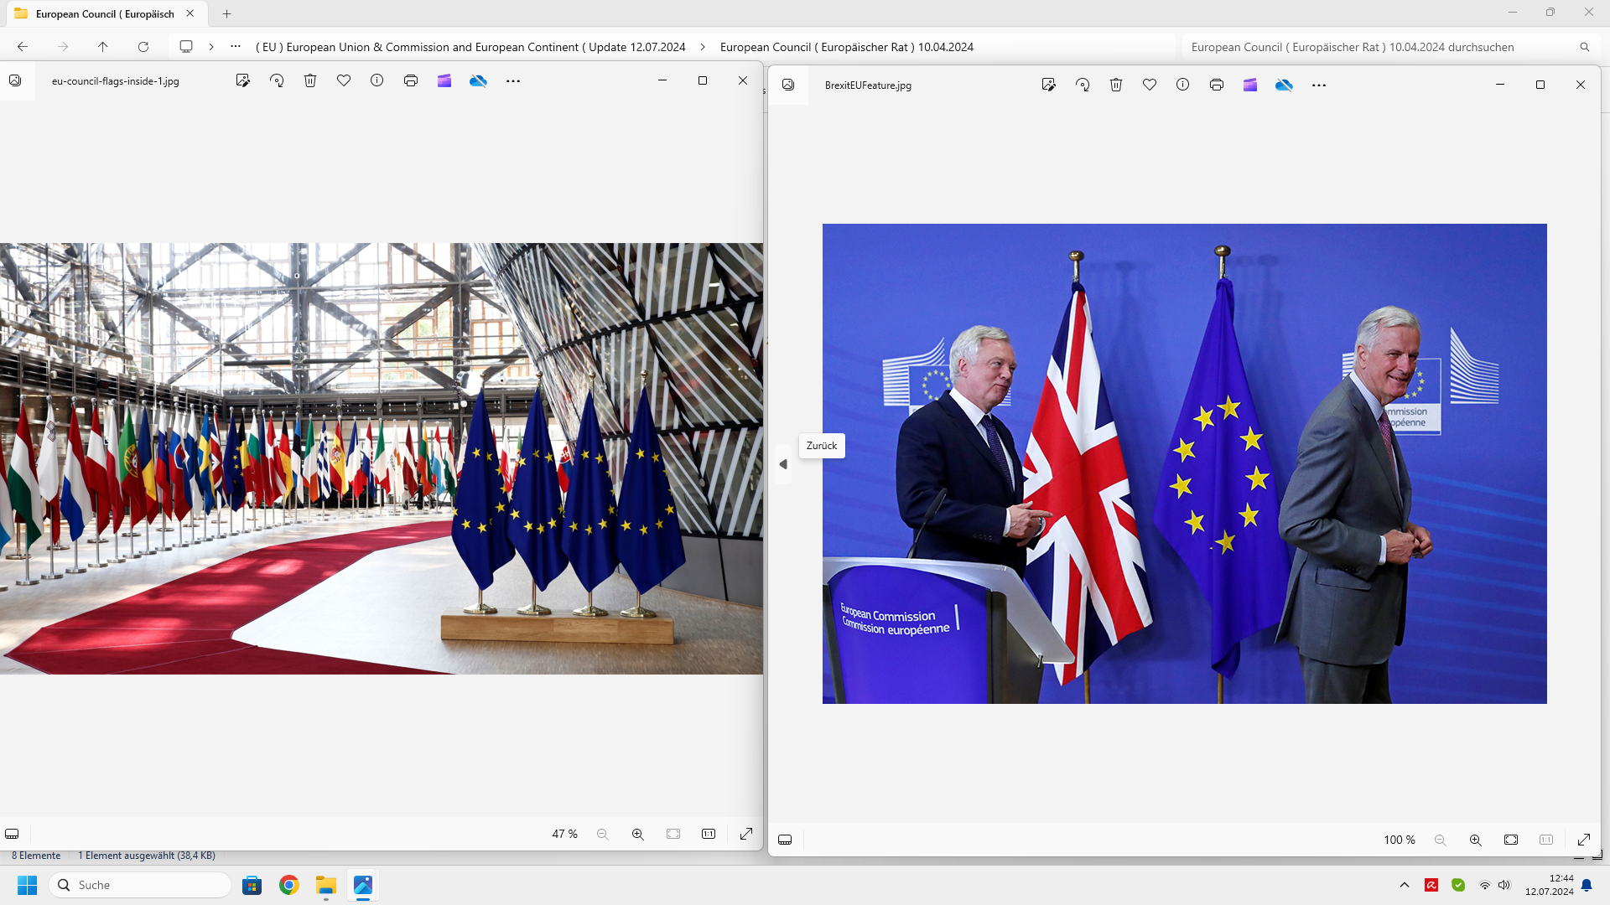
Task: Favorite the left photo with heart icon
Action: click(344, 80)
